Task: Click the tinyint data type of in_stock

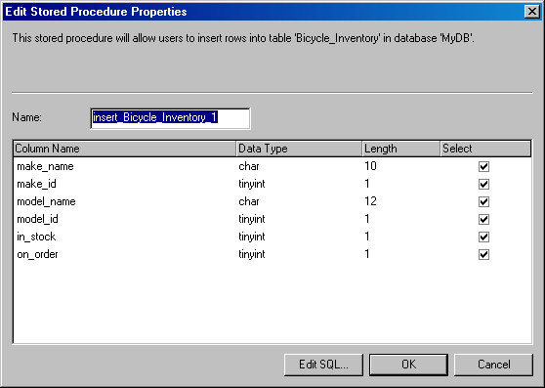Action: tap(252, 237)
